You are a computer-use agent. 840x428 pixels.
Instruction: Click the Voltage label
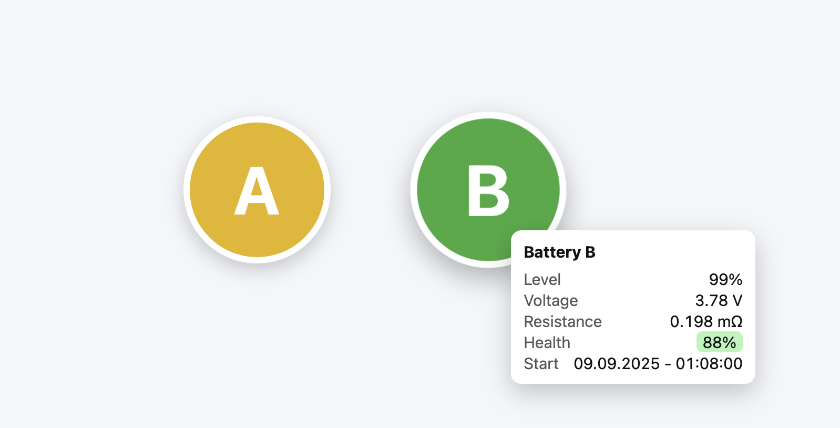coord(550,301)
